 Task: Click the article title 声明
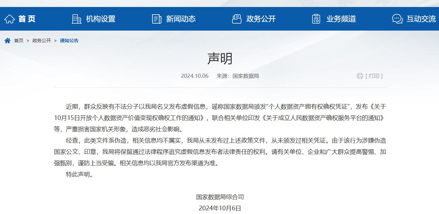[x=220, y=59]
